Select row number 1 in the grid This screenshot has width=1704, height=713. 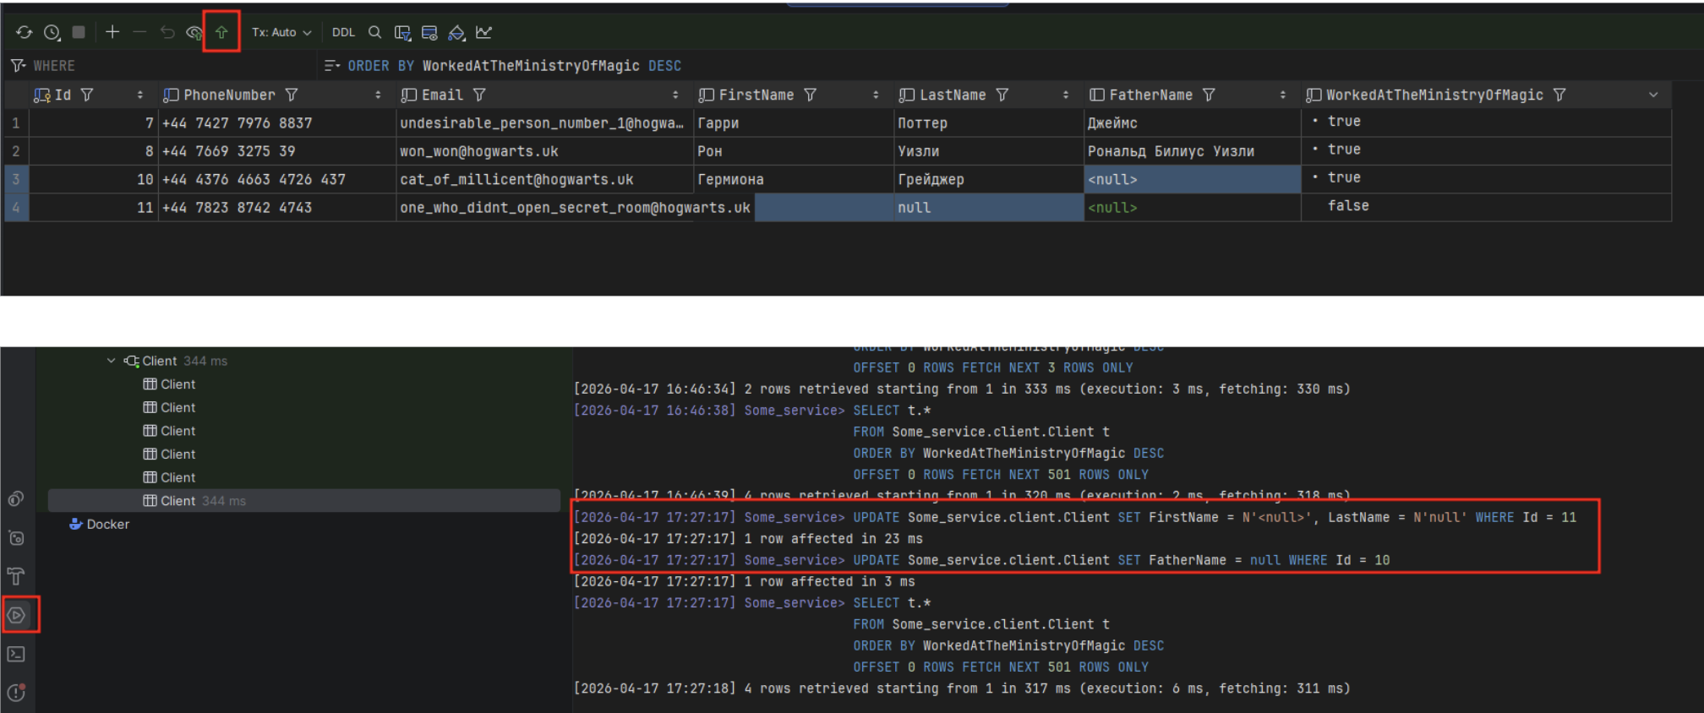click(16, 123)
